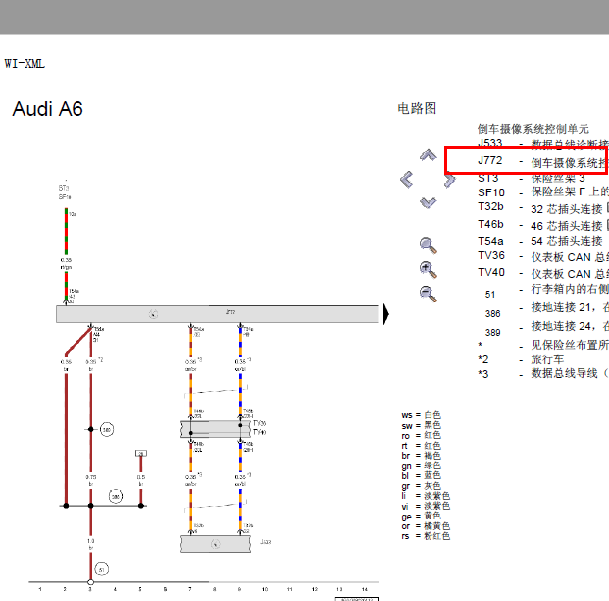Click the rs = 粉红色 color code line

426,536
